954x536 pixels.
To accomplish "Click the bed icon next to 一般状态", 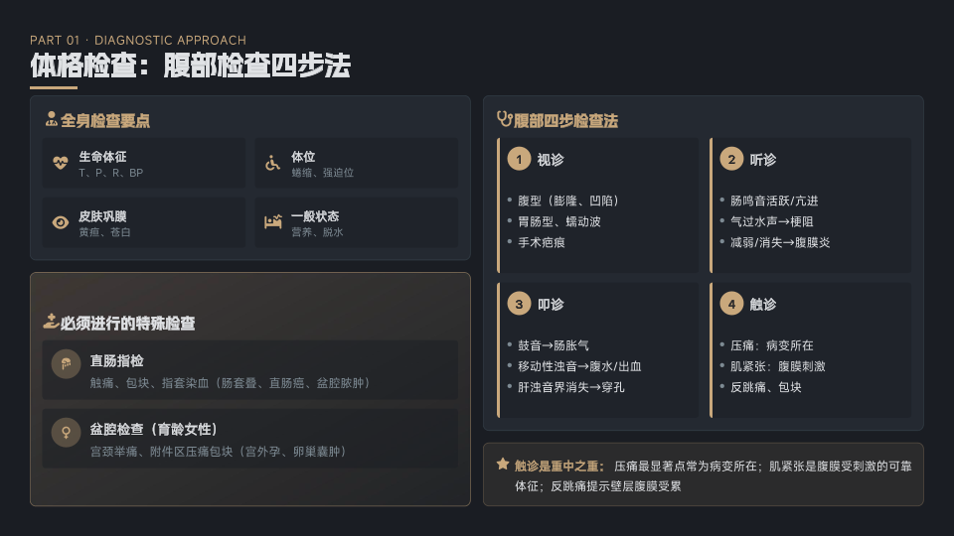I will tap(272, 222).
